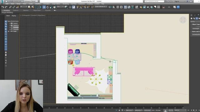
Task: Activate the Unlink Selection tool
Action: click(x=14, y=7)
